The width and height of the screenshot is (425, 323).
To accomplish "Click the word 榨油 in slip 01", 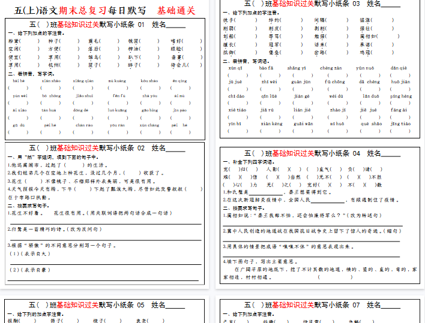I will click(x=133, y=49).
